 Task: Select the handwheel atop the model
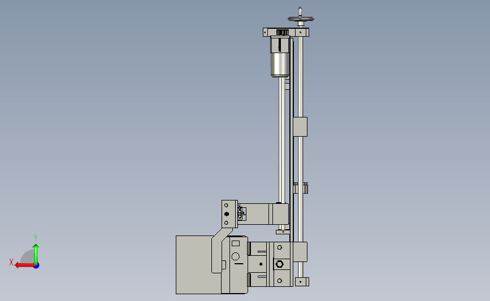(x=301, y=19)
